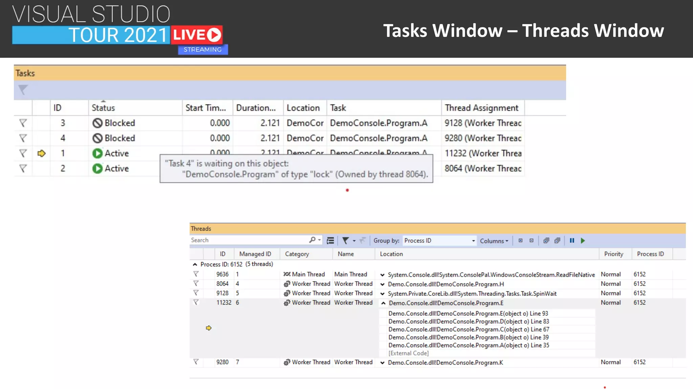Select stack frame Program.C Line 67

tap(469, 329)
